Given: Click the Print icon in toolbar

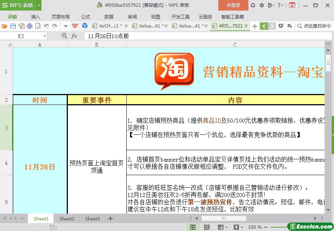Looking at the screenshot, I should (x=29, y=26).
